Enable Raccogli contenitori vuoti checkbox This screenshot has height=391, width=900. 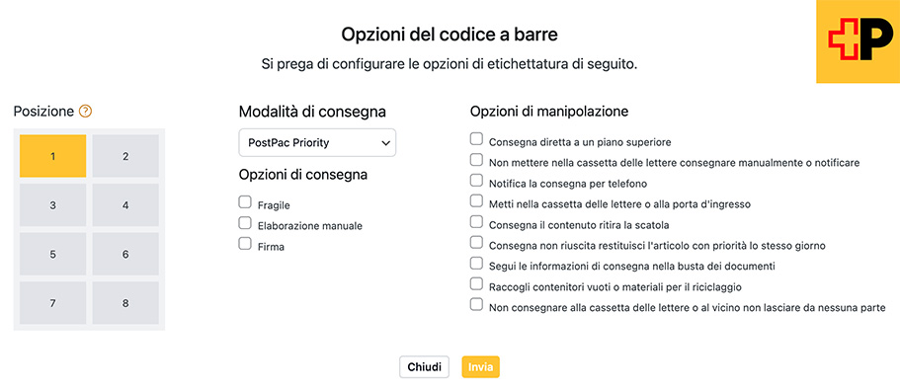476,283
